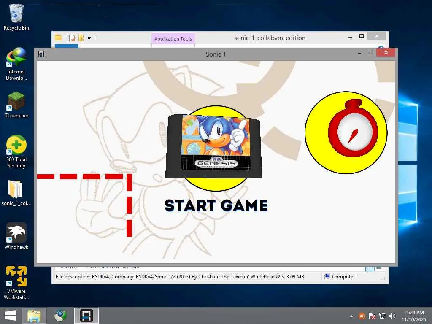This screenshot has height=324, width=432.
Task: Switch Explorer to details view toggle
Action: point(370,268)
